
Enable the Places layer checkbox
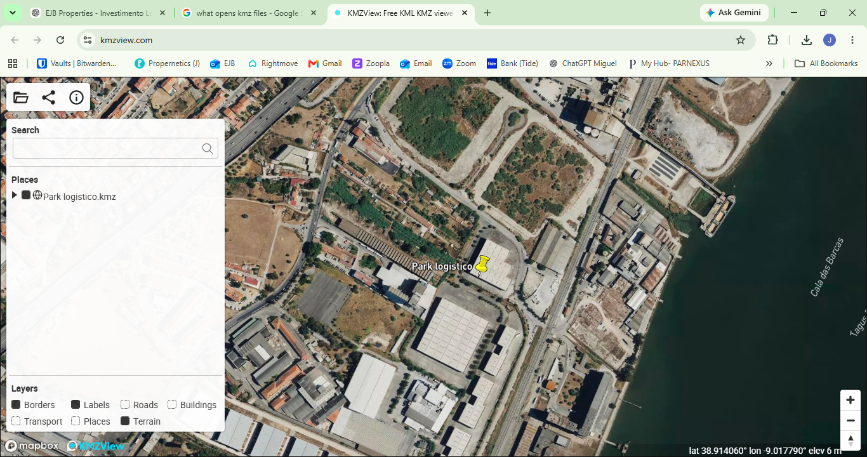76,421
